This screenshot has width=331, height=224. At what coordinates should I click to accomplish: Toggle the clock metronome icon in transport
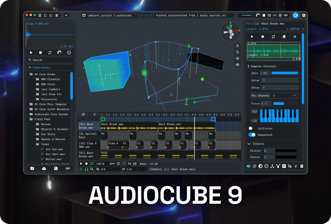click(81, 169)
